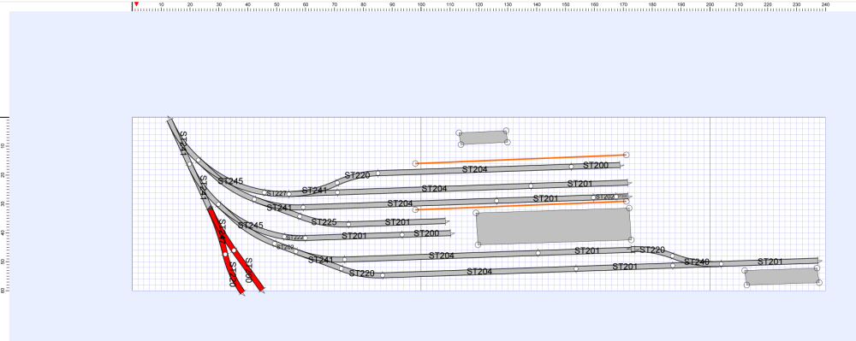Image resolution: width=856 pixels, height=341 pixels.
Task: Select the red ST220 curved track
Action: coord(233,274)
